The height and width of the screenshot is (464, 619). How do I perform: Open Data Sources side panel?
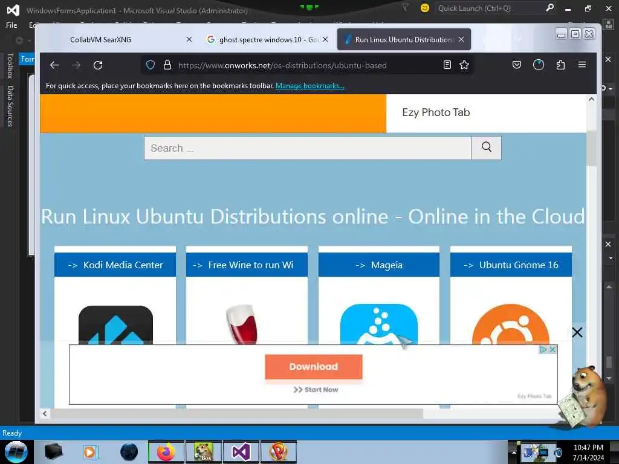tap(10, 106)
